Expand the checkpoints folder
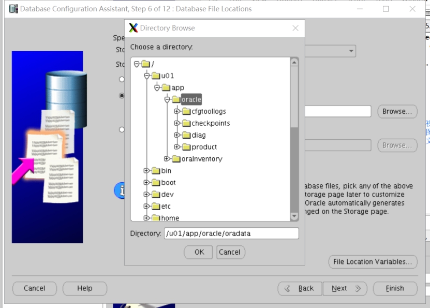 pos(177,123)
